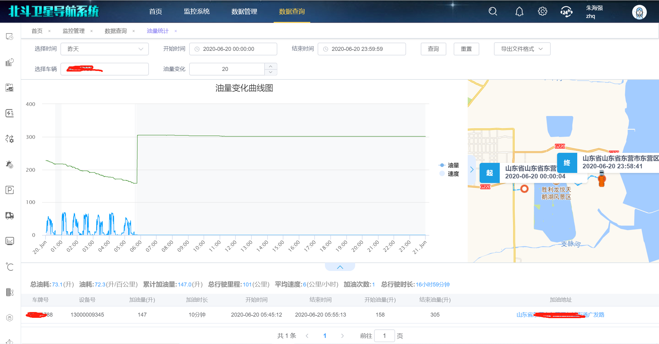Open the notification bell icon
This screenshot has height=344, width=659.
point(519,12)
